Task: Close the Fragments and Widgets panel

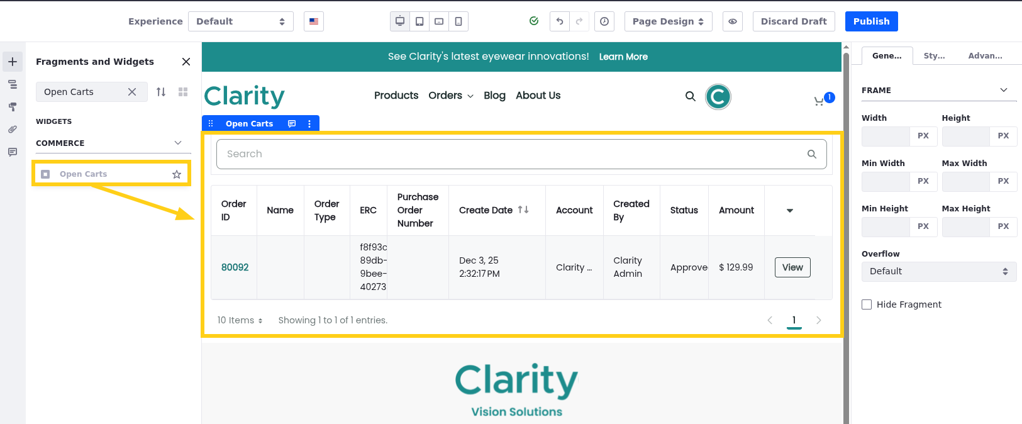Action: (186, 62)
